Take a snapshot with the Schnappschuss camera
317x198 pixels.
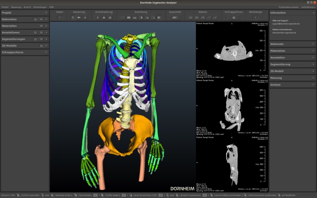(x=234, y=17)
